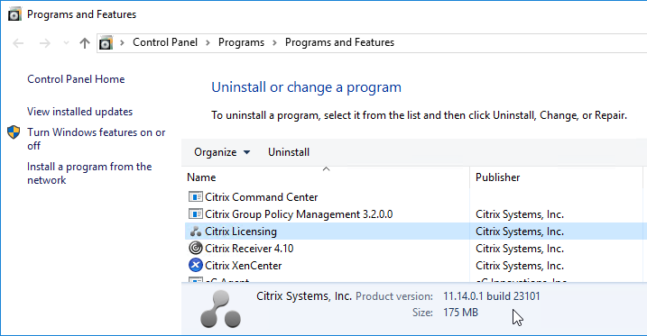
Task: Click the Citrix XenCenter blue icon
Action: coord(196,265)
